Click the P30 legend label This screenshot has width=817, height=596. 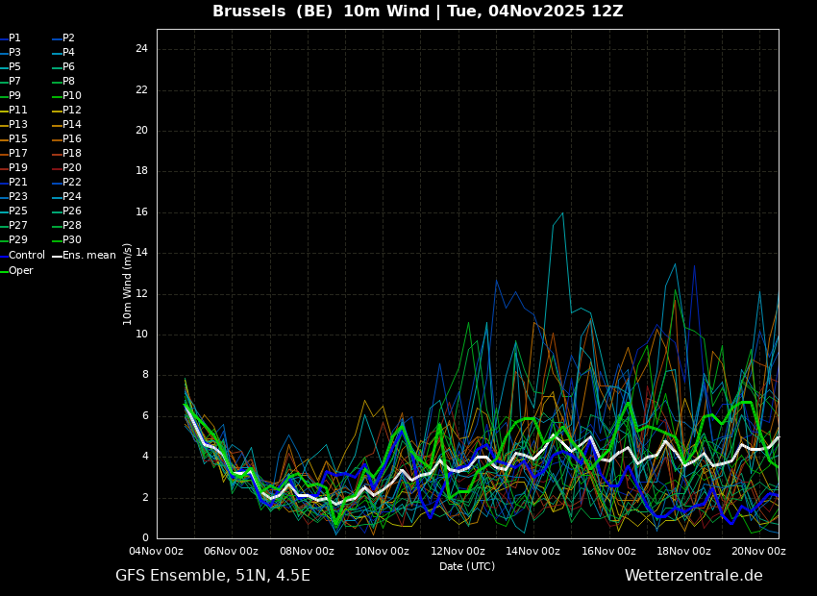(x=72, y=240)
